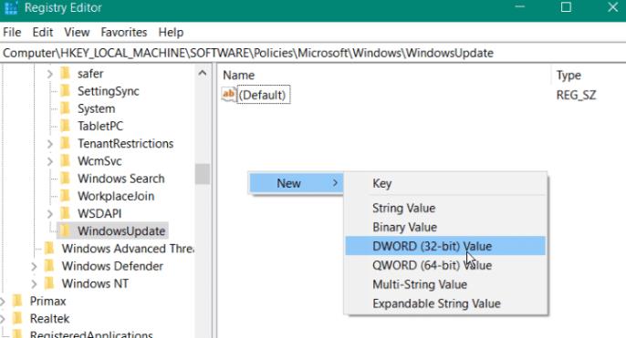Select the TabletPC key

coord(100,127)
